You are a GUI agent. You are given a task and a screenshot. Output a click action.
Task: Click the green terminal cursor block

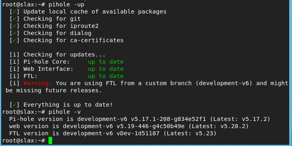click(50, 140)
